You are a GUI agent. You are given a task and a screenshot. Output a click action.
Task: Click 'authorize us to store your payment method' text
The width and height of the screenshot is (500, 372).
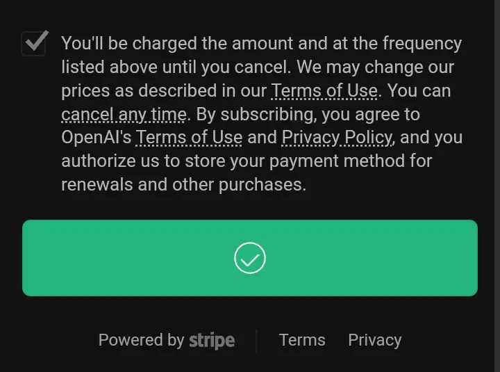pyautogui.click(x=247, y=161)
